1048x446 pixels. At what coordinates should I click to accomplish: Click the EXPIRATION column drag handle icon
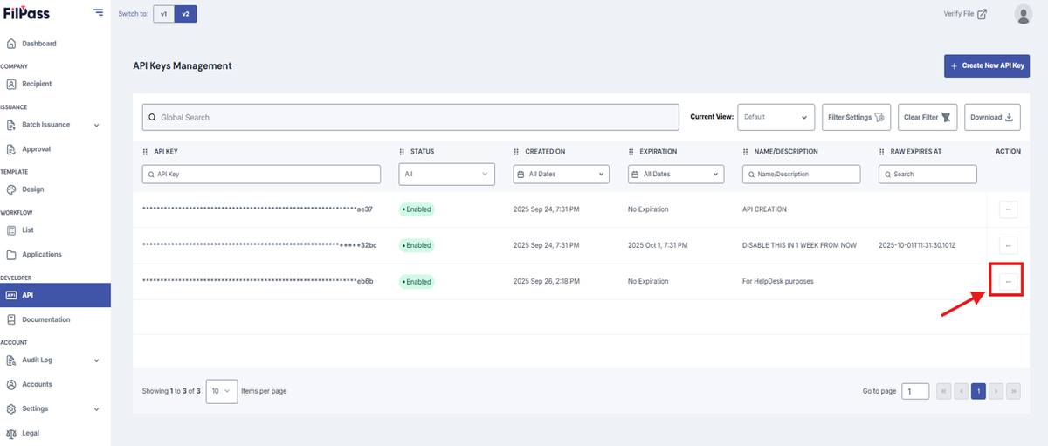point(631,152)
